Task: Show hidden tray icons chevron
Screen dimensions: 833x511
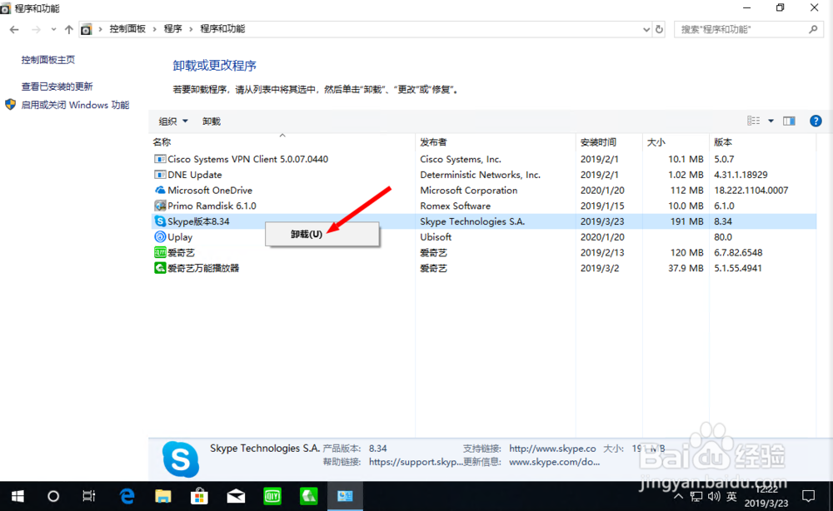Action: 678,497
